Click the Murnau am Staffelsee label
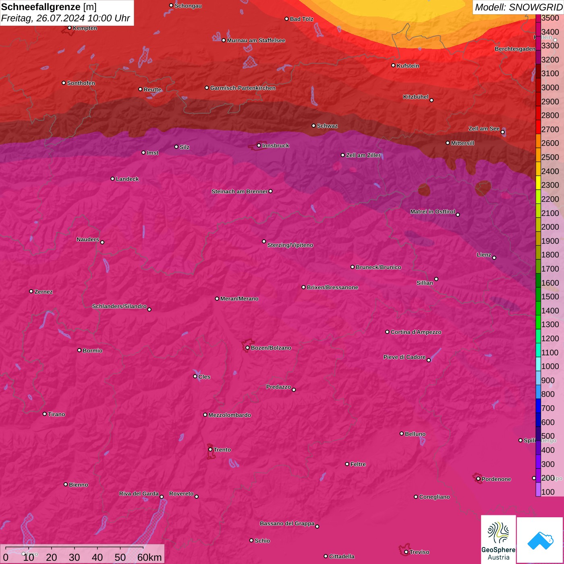Image resolution: width=564 pixels, height=564 pixels. [x=256, y=40]
